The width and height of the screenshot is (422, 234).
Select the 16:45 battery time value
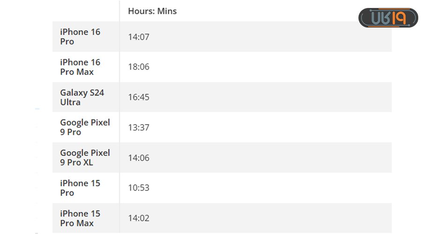point(139,97)
